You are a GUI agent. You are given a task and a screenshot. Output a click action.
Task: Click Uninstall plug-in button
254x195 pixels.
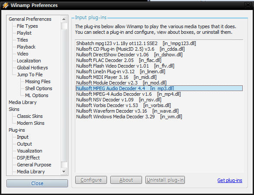coord(165,180)
